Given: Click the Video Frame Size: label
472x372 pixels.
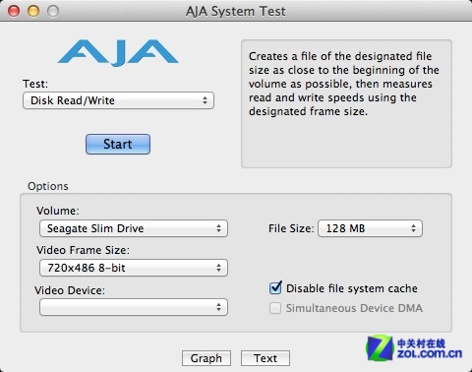Looking at the screenshot, I should point(83,250).
